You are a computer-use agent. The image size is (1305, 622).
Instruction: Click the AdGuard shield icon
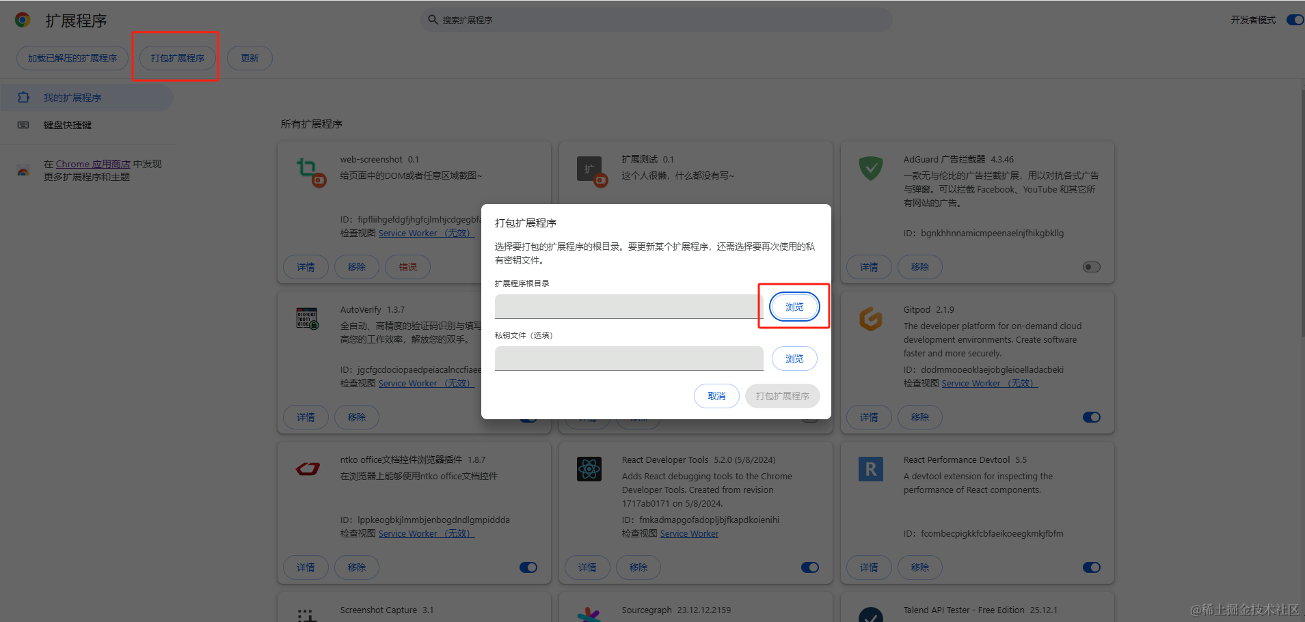(871, 168)
